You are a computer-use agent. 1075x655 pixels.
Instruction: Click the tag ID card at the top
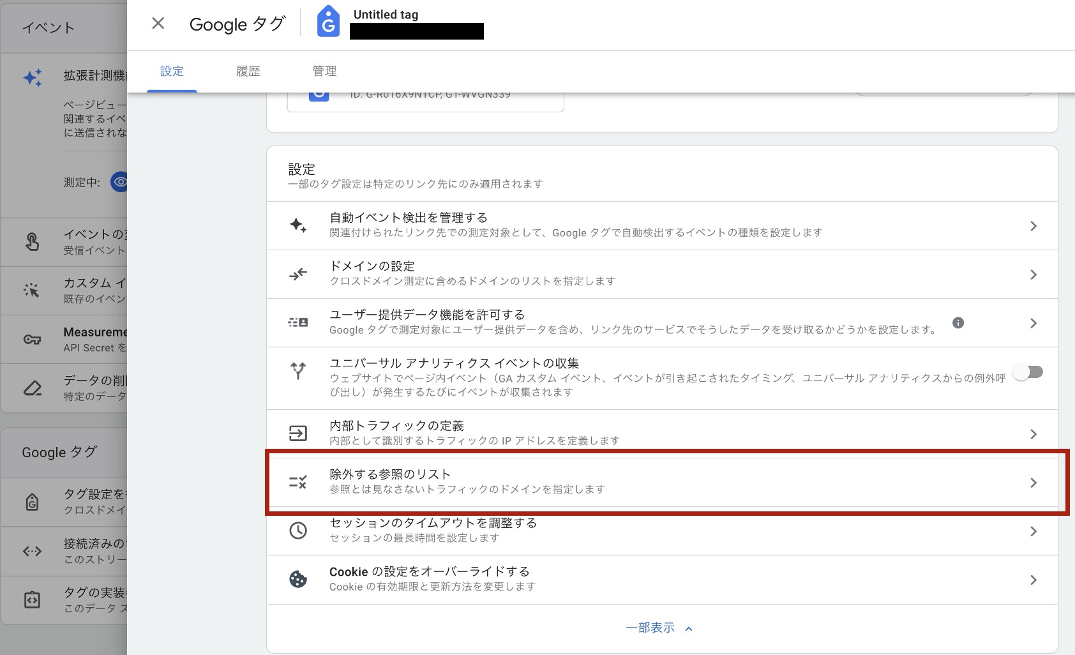425,102
